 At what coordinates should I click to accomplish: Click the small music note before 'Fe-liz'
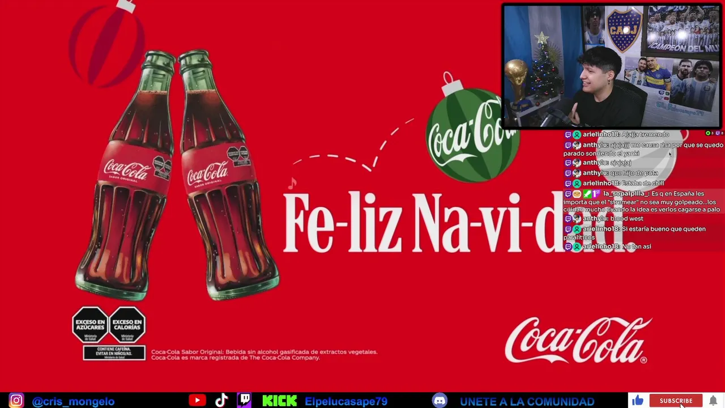point(292,183)
